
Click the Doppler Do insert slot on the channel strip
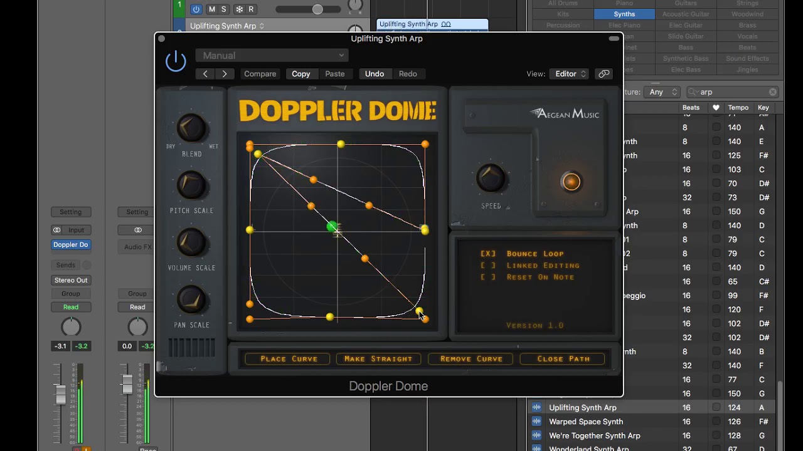71,245
